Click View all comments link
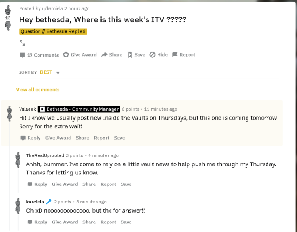The width and height of the screenshot is (297, 232). pyautogui.click(x=38, y=90)
